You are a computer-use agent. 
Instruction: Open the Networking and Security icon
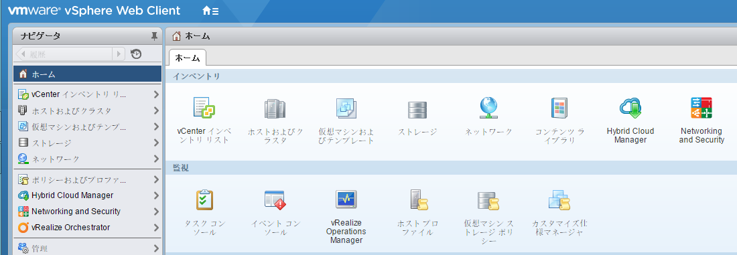click(x=701, y=108)
